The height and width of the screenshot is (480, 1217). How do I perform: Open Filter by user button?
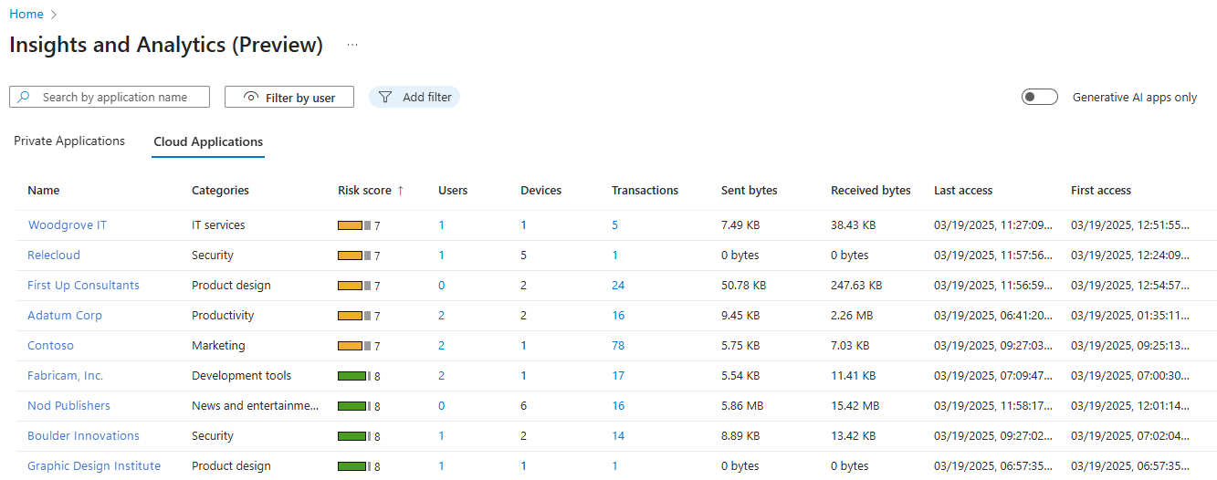pos(289,97)
